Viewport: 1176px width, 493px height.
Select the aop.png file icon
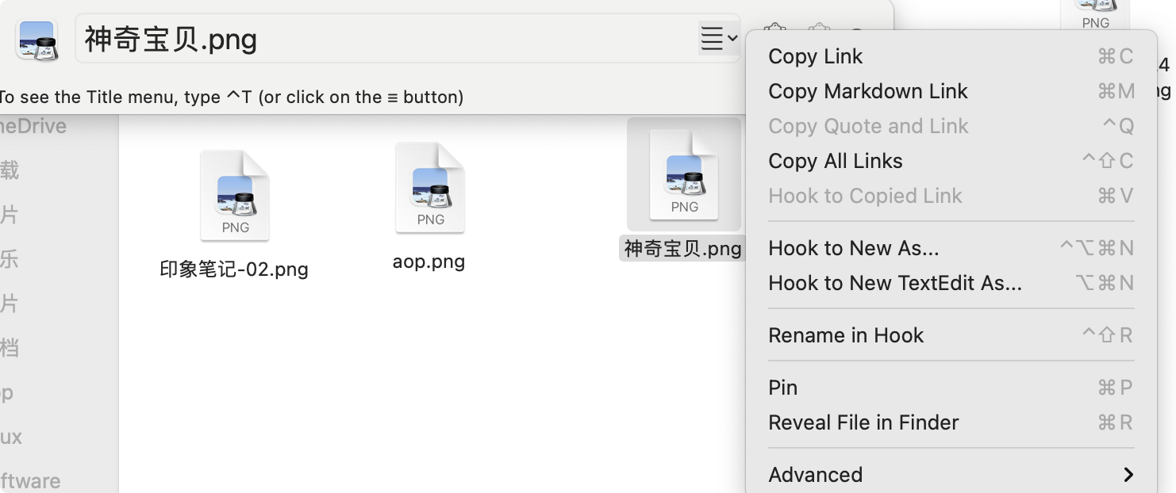pos(430,189)
